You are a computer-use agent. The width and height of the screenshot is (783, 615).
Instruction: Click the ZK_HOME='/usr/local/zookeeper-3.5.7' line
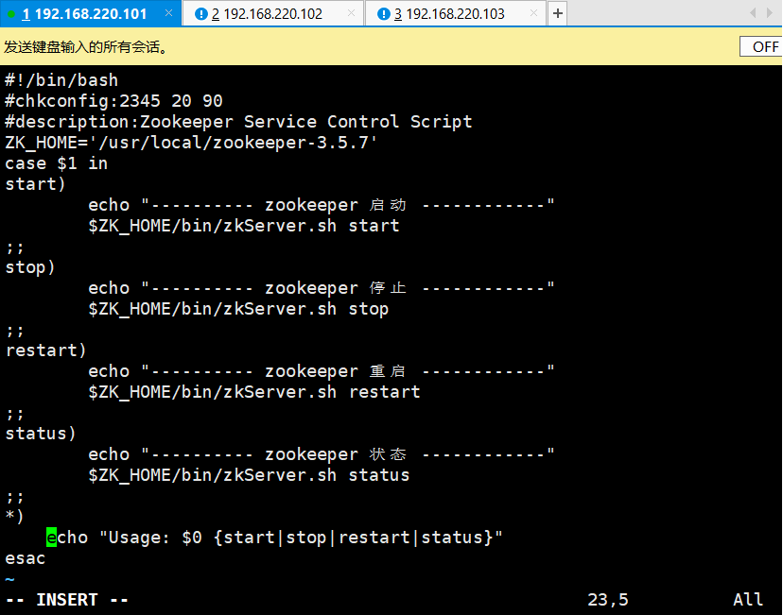coord(191,143)
